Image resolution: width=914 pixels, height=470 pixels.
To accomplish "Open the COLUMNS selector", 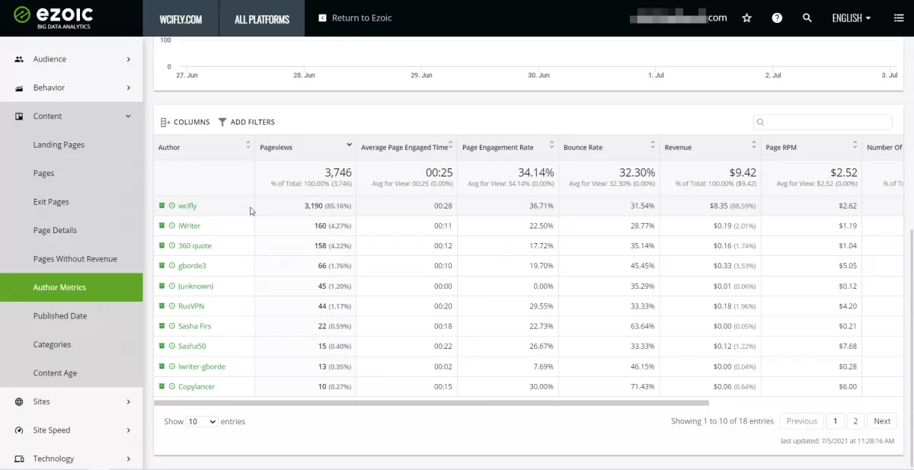I will coord(185,122).
